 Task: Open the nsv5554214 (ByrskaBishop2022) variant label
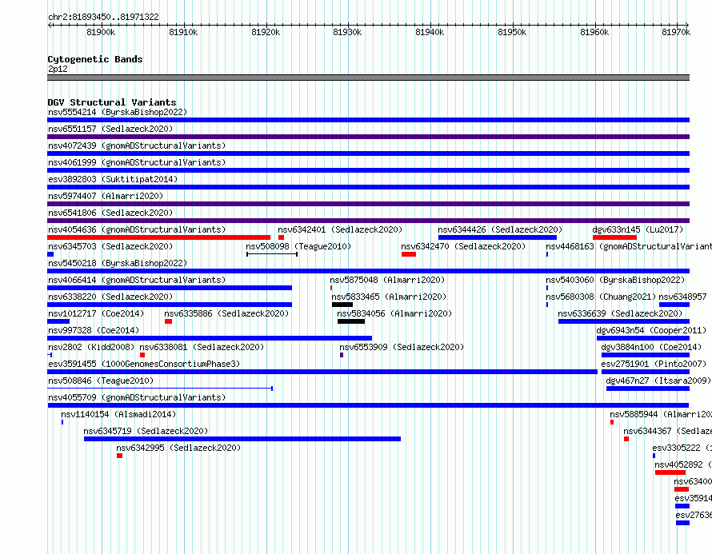(118, 112)
